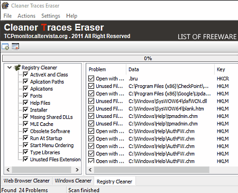Toggle the Start Menu Ordering checkbox
This screenshot has width=238, height=193.
pos(25,145)
